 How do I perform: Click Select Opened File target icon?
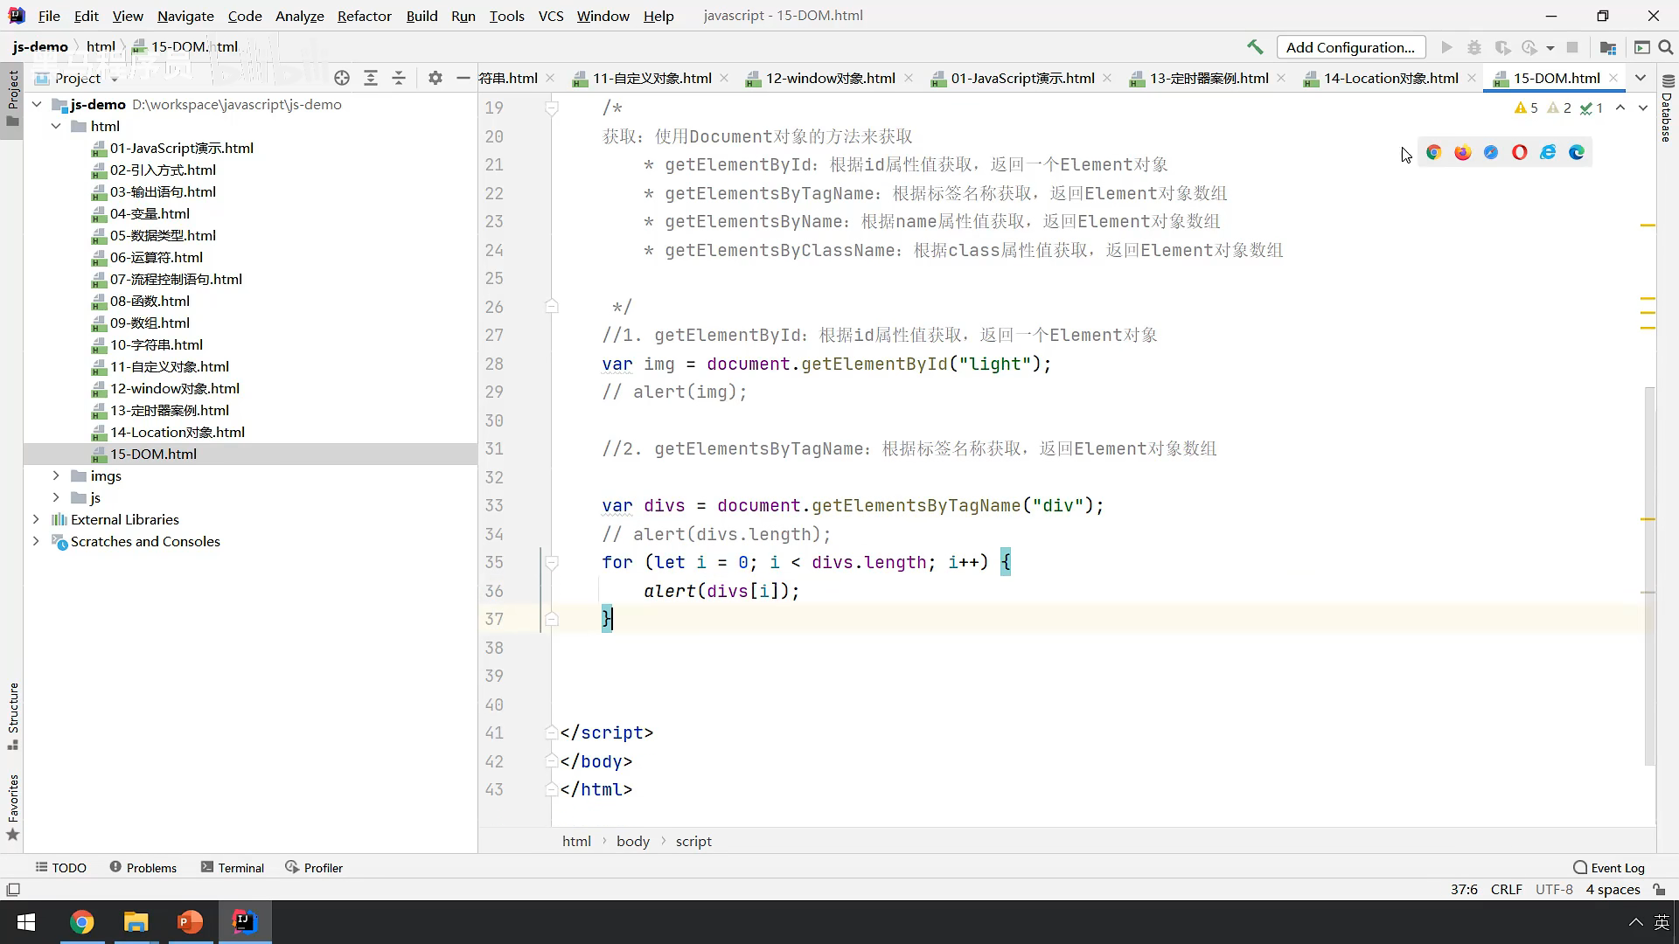(342, 78)
